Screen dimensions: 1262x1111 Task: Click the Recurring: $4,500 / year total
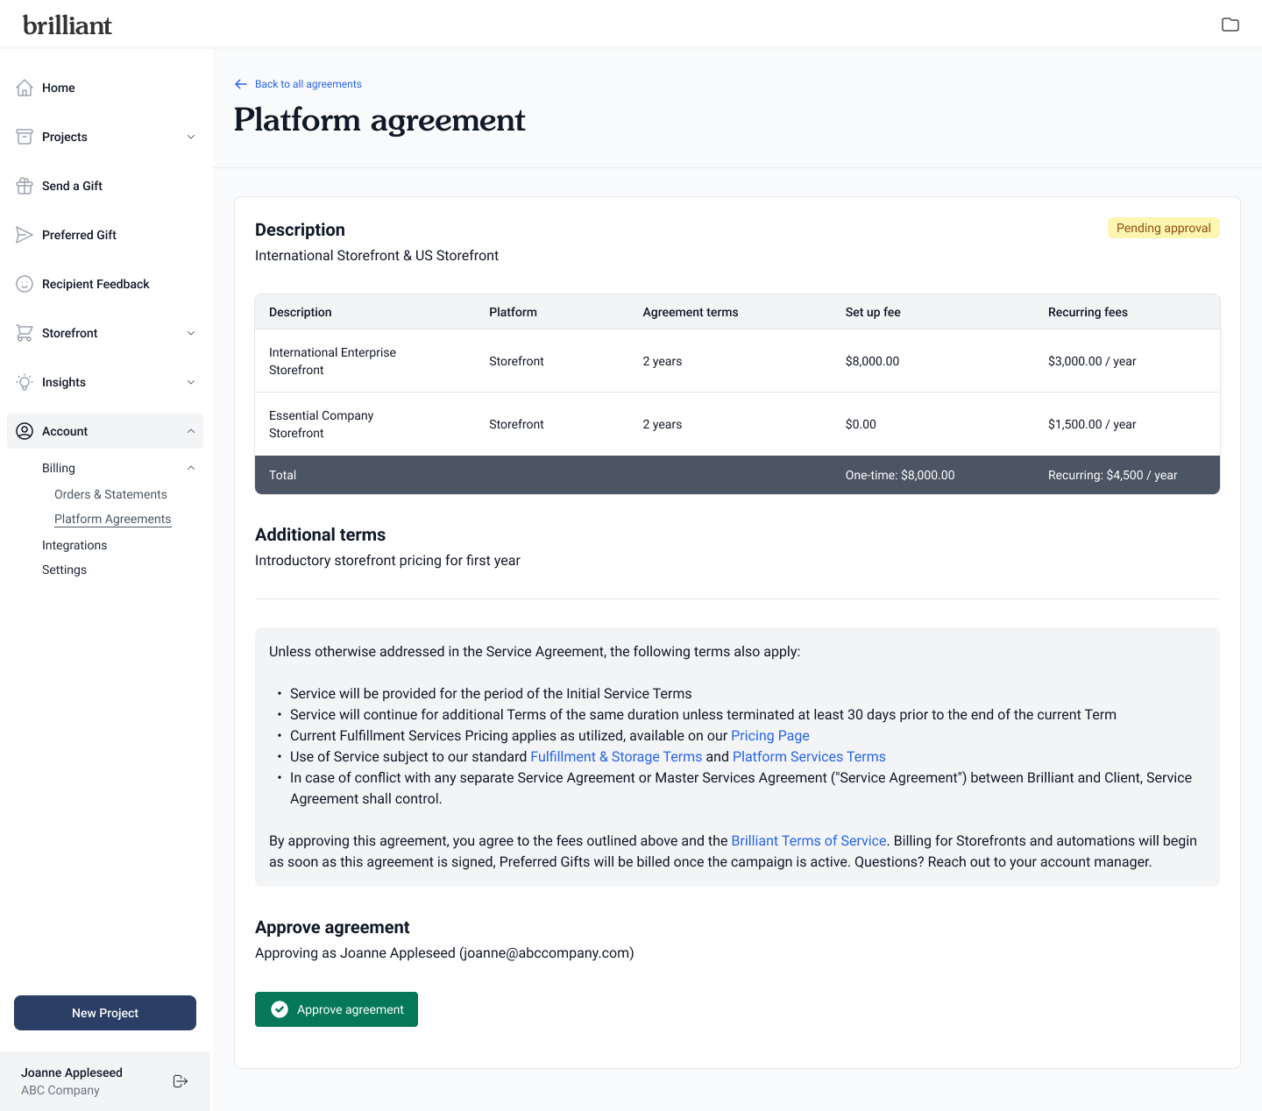point(1113,475)
